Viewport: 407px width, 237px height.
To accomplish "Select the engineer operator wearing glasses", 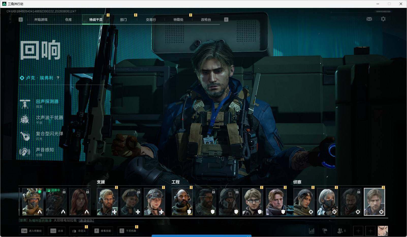I will tap(253, 202).
